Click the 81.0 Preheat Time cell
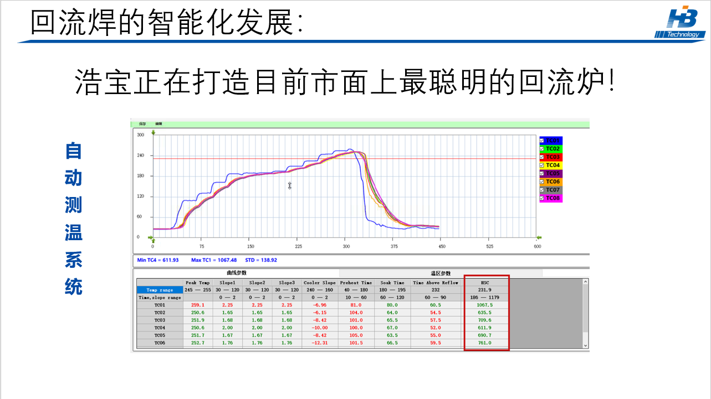 point(356,305)
